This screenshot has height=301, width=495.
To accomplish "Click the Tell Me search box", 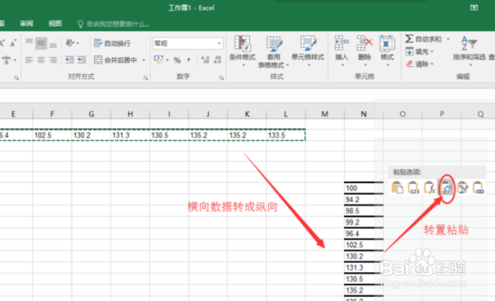I will (x=114, y=24).
